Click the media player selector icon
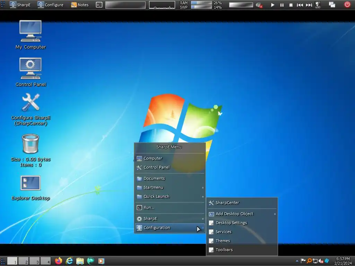This screenshot has height=266, width=355. (x=318, y=5)
